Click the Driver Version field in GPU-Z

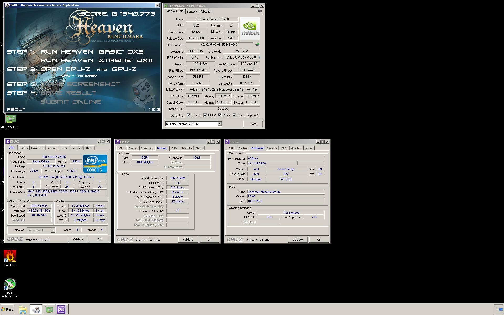click(223, 90)
